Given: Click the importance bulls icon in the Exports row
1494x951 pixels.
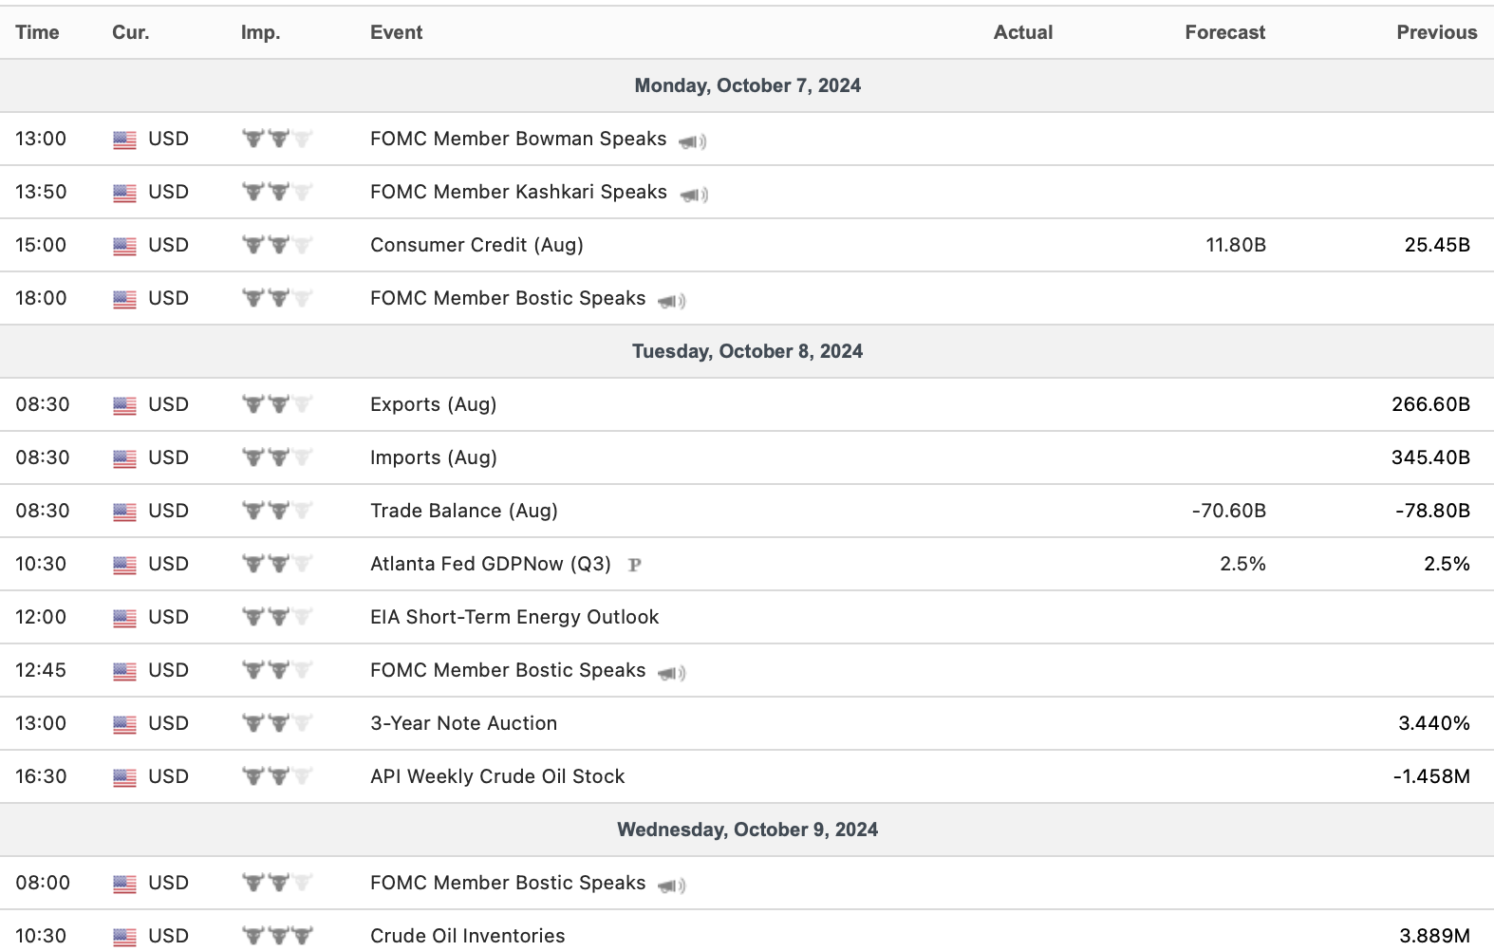Looking at the screenshot, I should 277,404.
